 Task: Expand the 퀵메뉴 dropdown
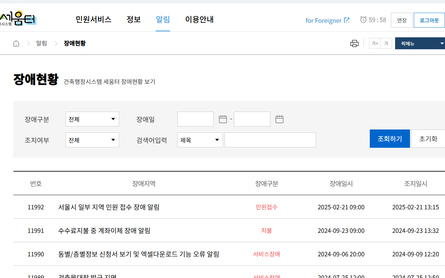[x=420, y=43]
